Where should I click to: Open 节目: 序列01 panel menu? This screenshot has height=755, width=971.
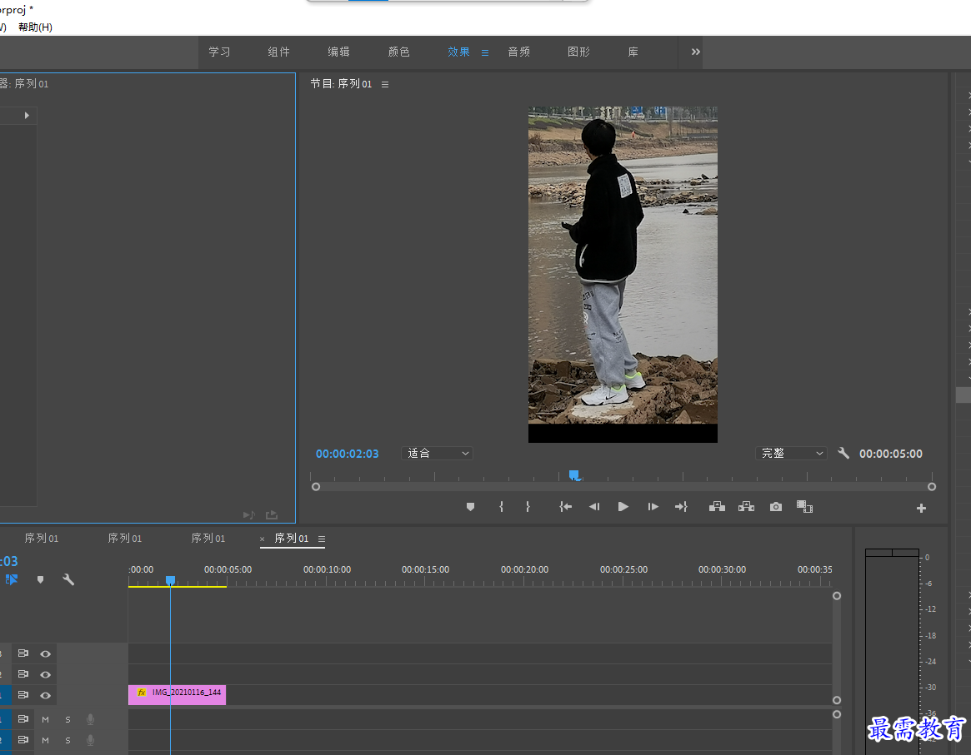(x=385, y=85)
